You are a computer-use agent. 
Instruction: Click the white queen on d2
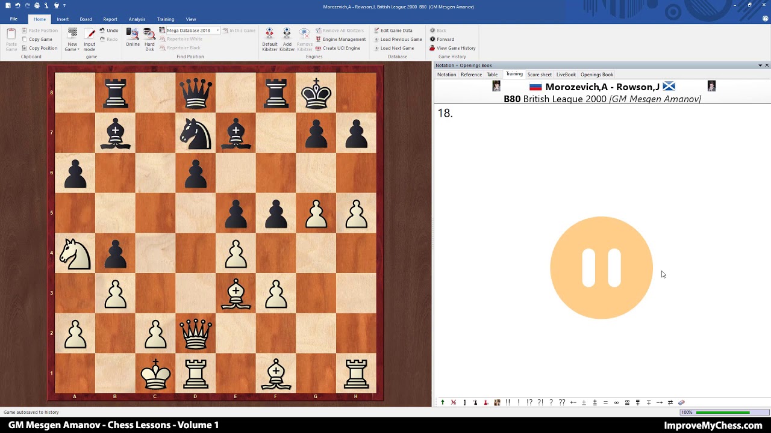pyautogui.click(x=196, y=333)
